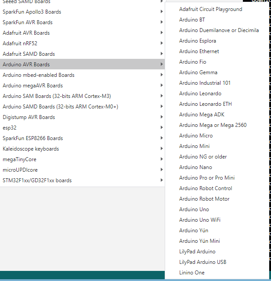
Task: Expand arrow beside esp32
Action: pyautogui.click(x=162, y=127)
